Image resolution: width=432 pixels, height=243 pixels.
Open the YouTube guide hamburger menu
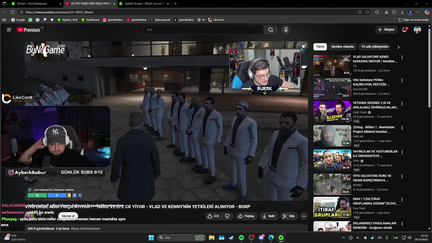click(9, 30)
